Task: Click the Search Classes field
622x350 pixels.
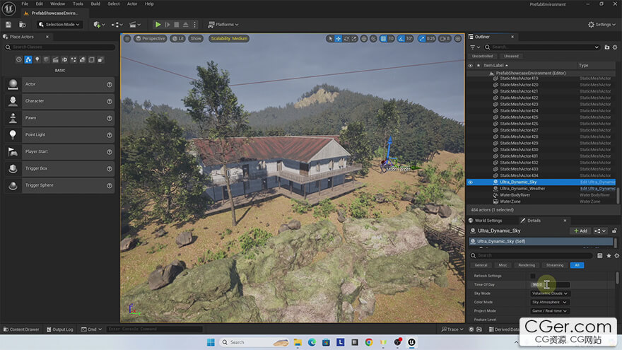Action: [60, 47]
